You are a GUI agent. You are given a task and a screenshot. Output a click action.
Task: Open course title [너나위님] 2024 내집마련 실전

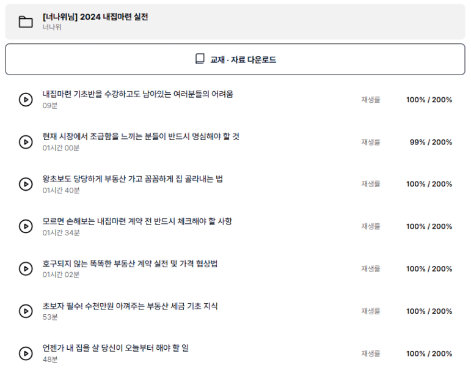tap(95, 17)
